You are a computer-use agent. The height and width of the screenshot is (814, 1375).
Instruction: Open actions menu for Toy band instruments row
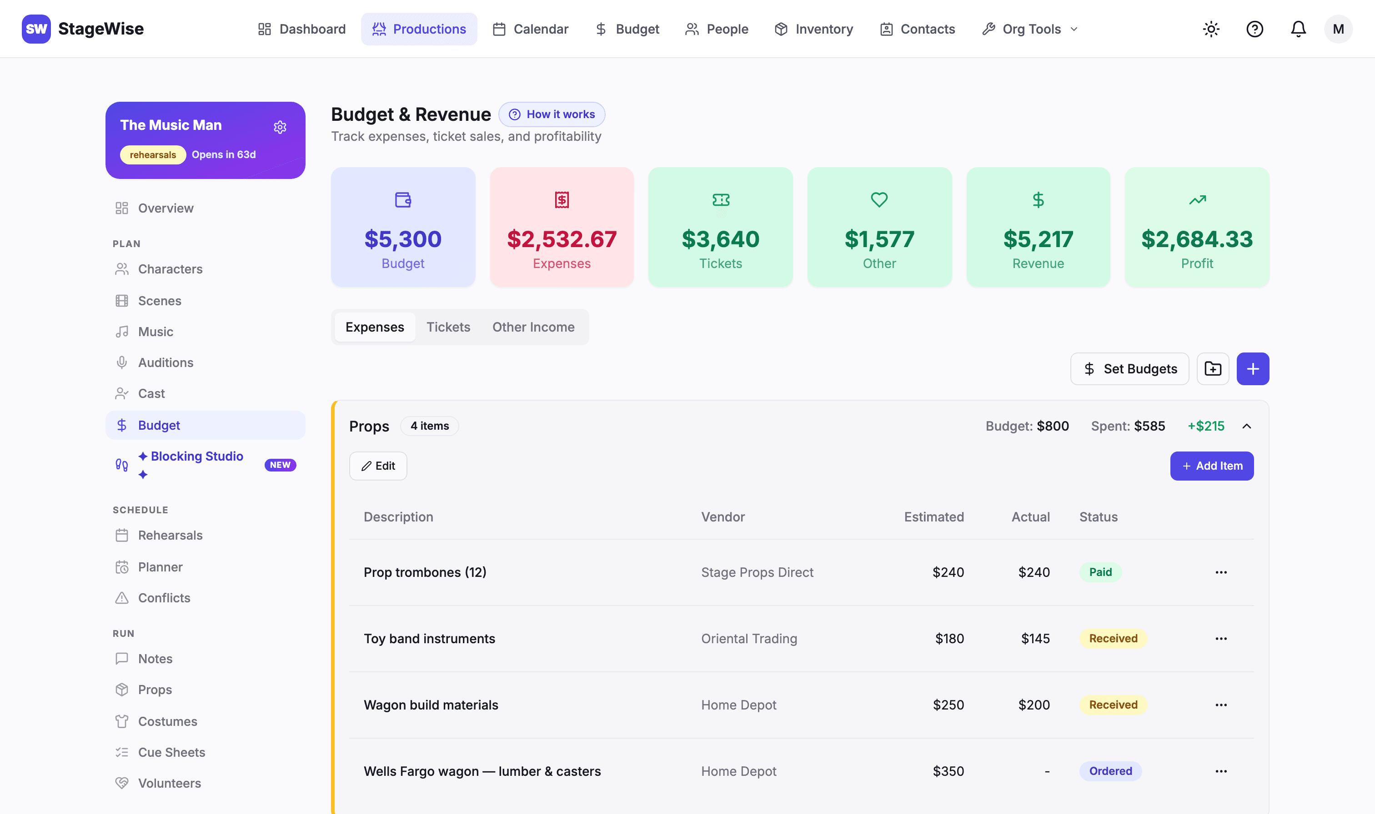(x=1221, y=639)
